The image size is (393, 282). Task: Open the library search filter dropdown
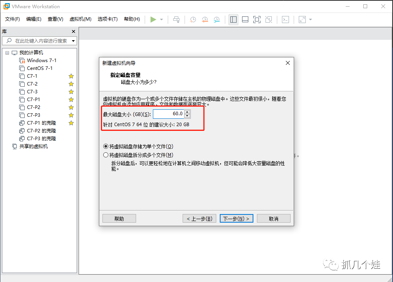(74, 41)
